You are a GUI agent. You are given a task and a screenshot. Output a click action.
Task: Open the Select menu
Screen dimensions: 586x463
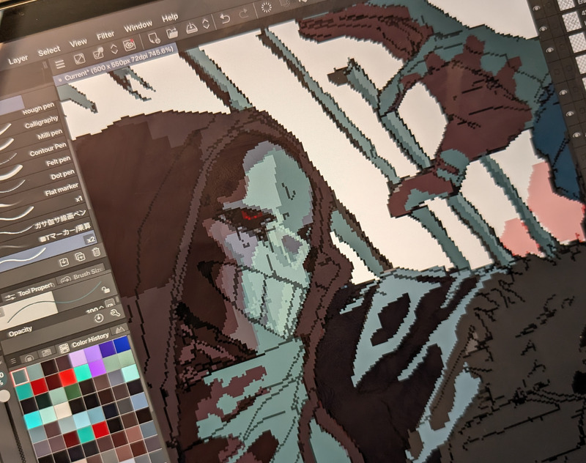point(48,51)
